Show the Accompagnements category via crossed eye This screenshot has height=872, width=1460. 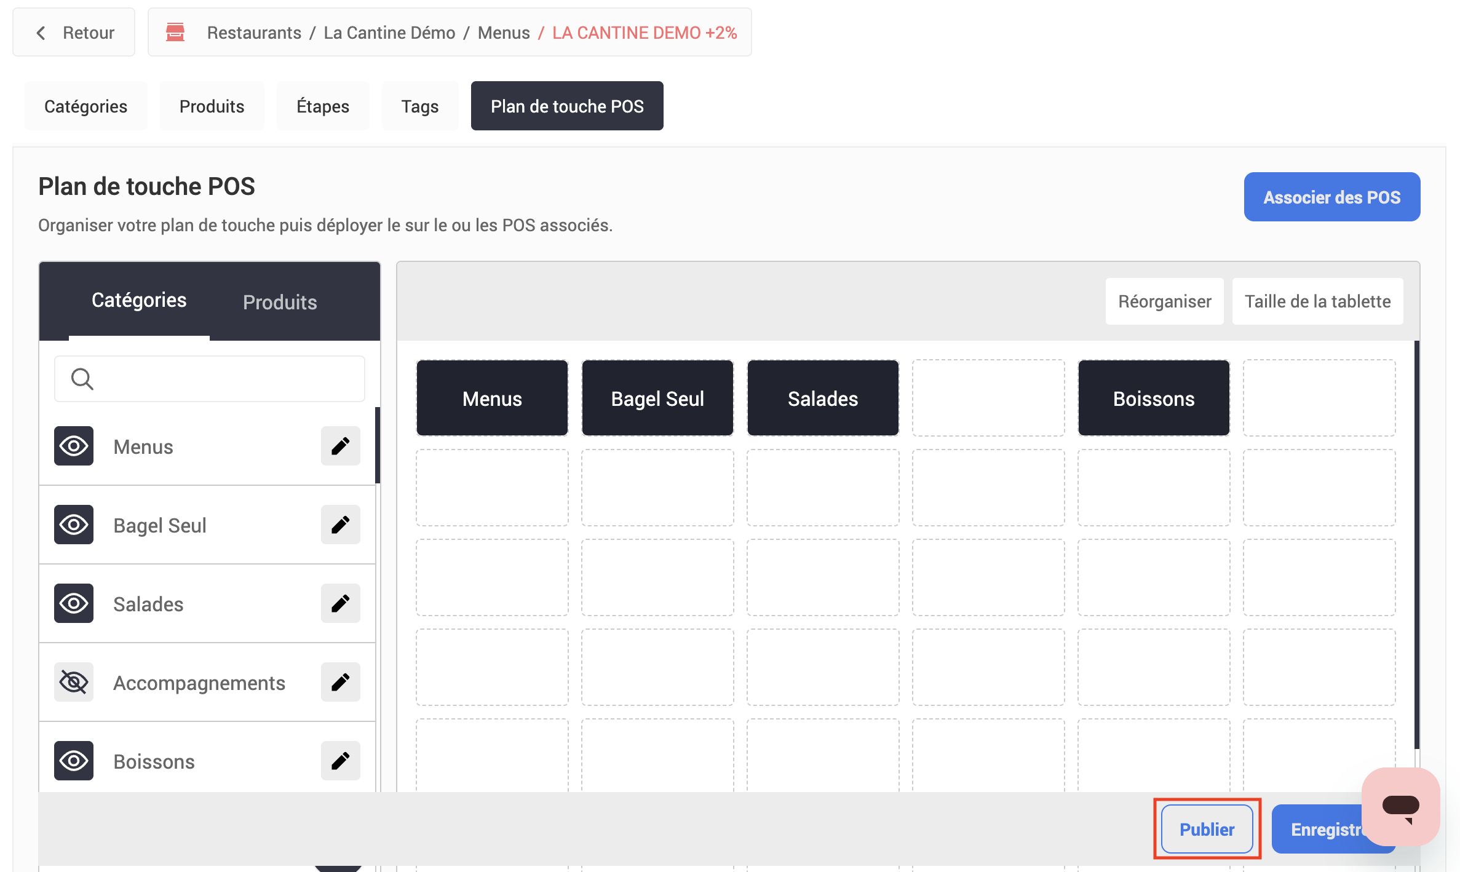click(x=74, y=682)
